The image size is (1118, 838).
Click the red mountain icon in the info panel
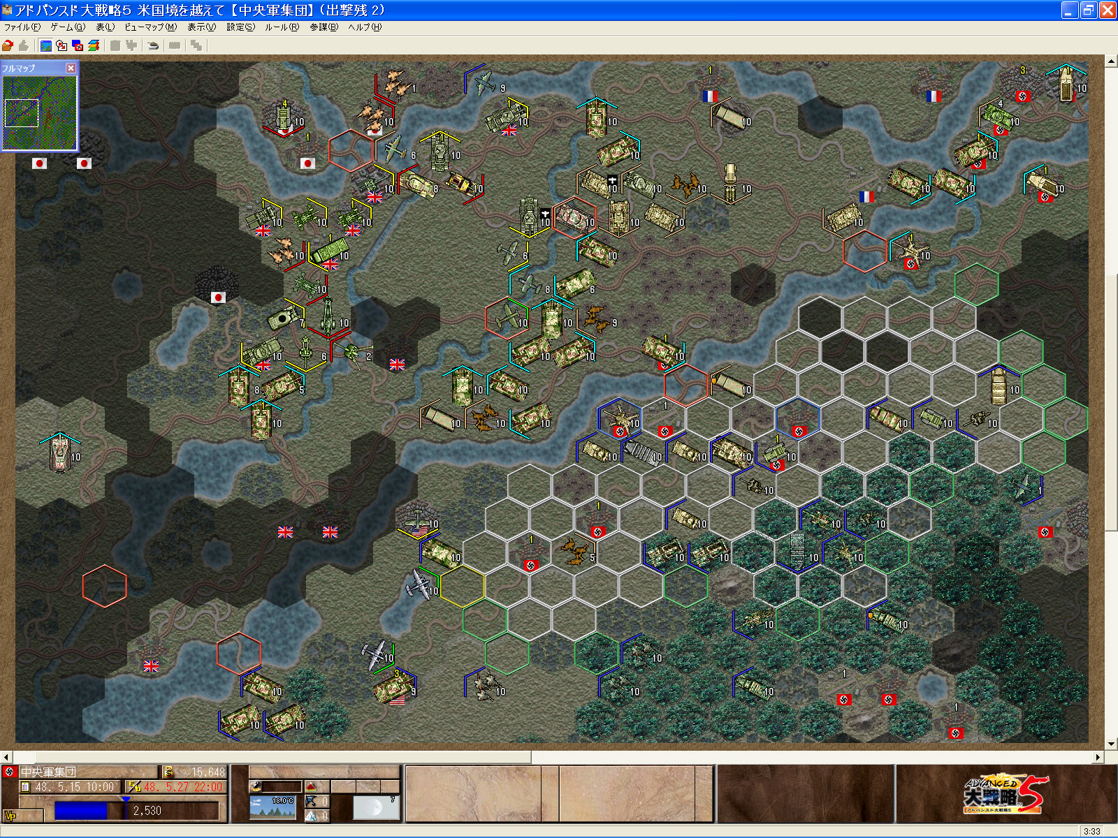point(311,786)
